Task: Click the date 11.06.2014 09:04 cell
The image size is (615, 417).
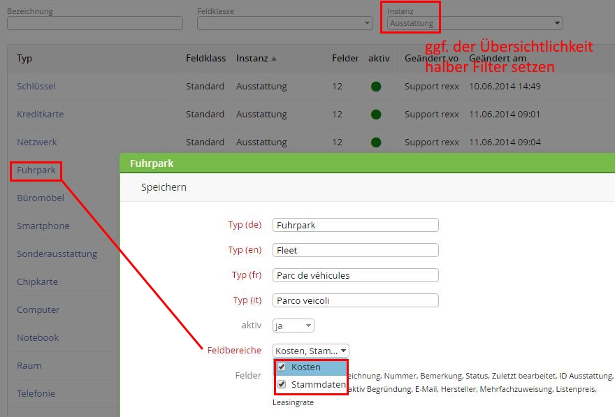Action: 505,142
